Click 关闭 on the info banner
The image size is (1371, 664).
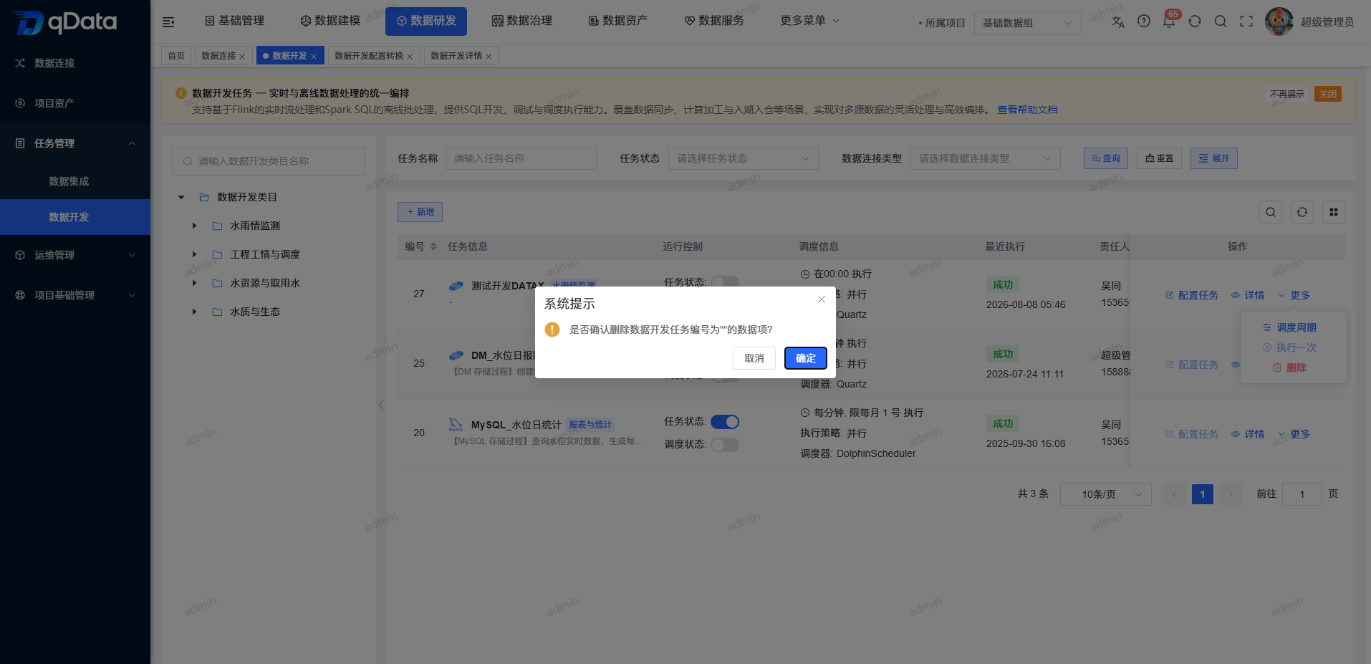click(x=1328, y=94)
